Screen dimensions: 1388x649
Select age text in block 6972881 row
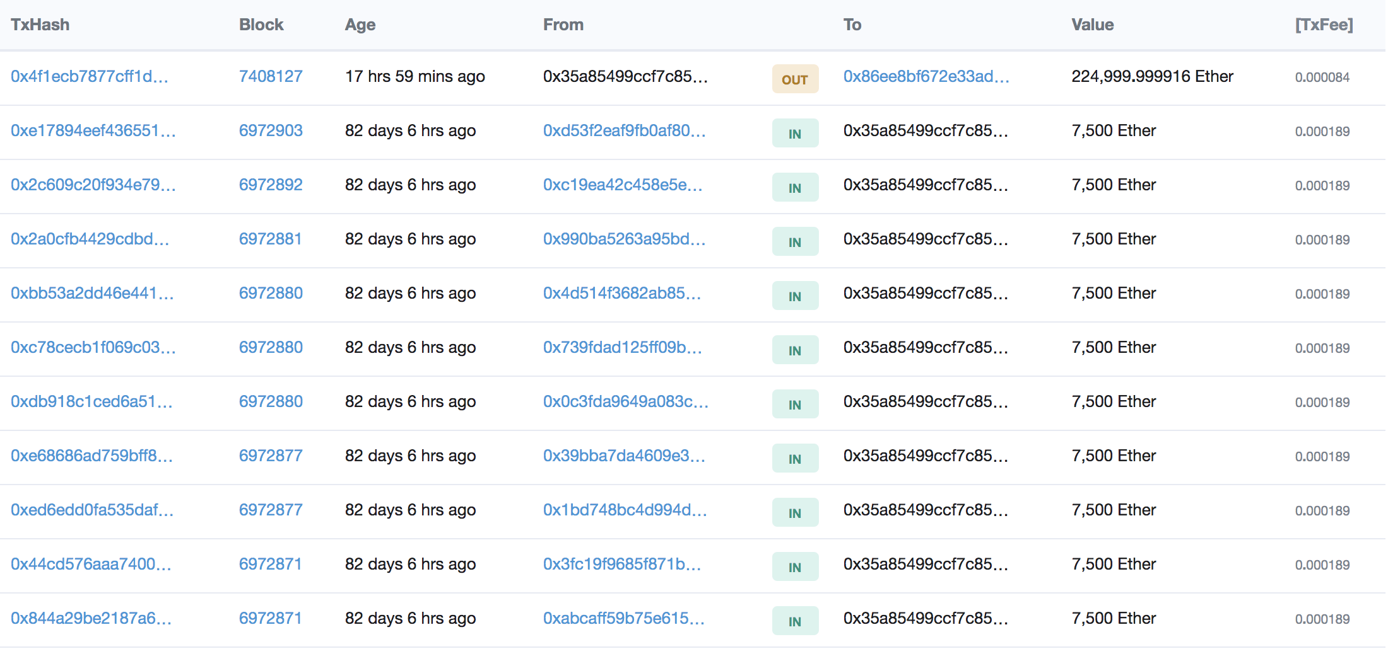pos(411,239)
